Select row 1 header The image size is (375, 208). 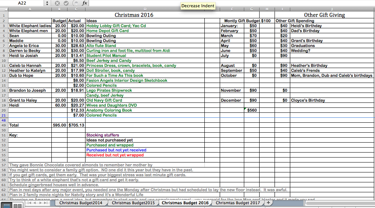4,15
